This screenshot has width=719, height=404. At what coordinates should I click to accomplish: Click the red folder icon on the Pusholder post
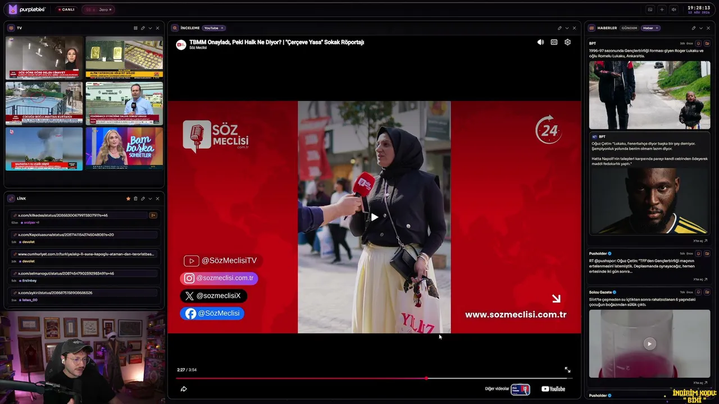[707, 254]
